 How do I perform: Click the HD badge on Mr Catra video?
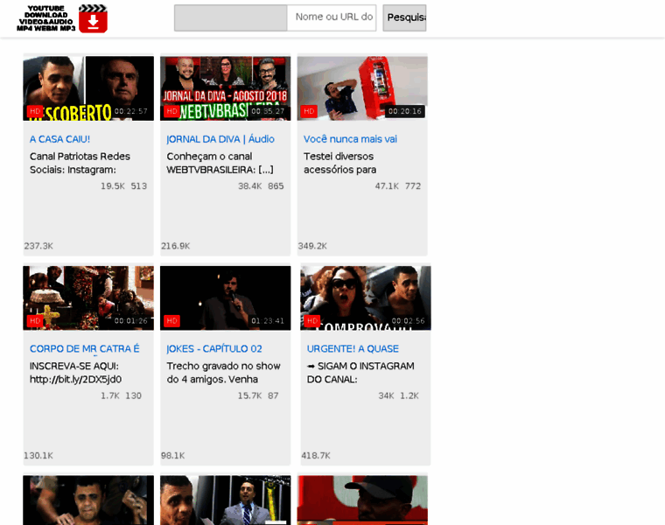click(x=35, y=321)
